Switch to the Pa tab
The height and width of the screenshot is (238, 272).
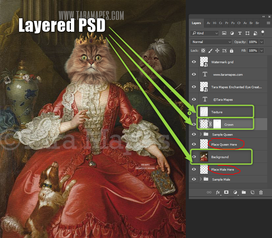(x=233, y=23)
